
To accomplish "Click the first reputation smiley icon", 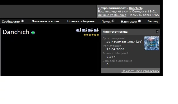I will click(x=79, y=30).
